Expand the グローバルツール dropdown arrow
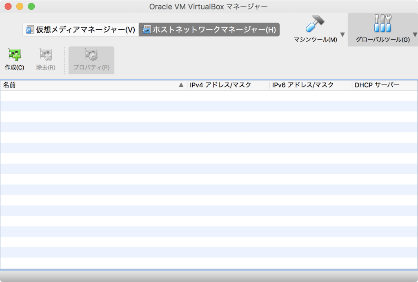Viewport: 418px width, 282px height. click(415, 35)
